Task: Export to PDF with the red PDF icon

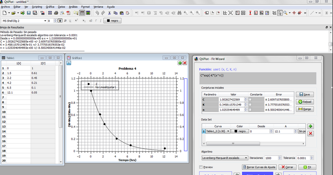Action: 68,13
